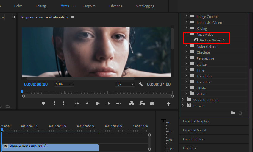The image size is (253, 152).
Task: Play the program sequence
Action: [x=98, y=103]
